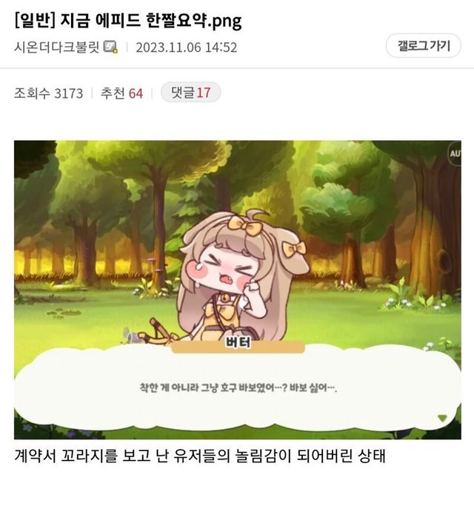474x512 pixels.
Task: Click the 추천 64 recommendation count
Action: point(121,93)
